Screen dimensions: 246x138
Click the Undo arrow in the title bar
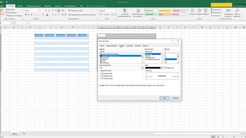click(7, 2)
